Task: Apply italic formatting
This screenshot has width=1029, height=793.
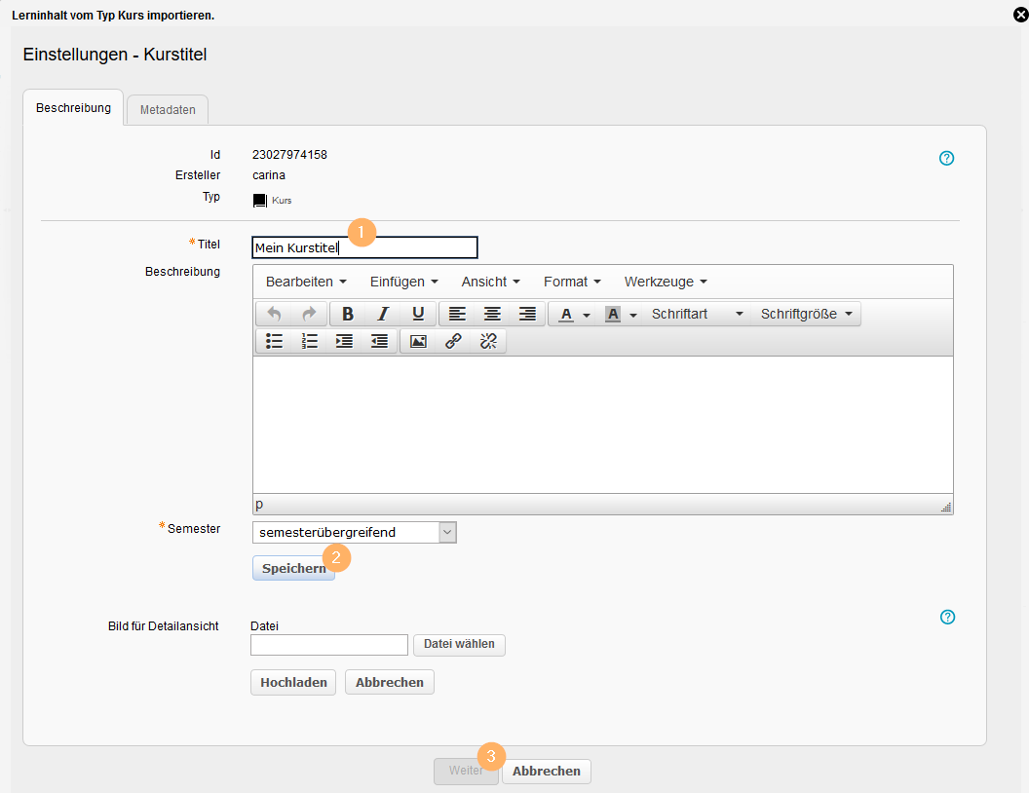Action: pos(383,314)
